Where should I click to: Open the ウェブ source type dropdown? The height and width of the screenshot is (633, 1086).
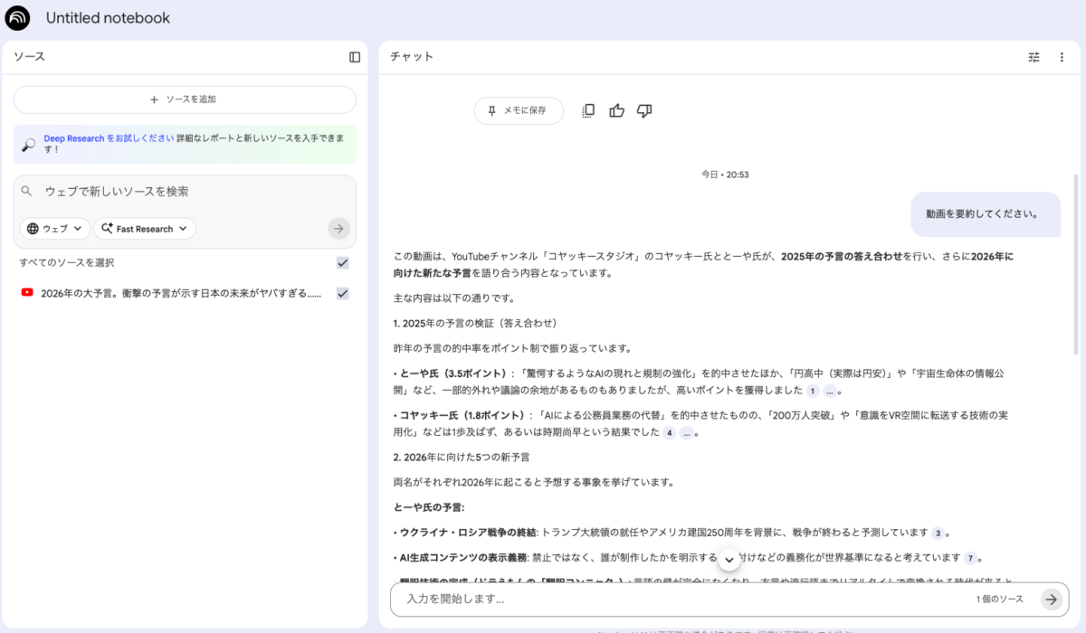coord(55,229)
